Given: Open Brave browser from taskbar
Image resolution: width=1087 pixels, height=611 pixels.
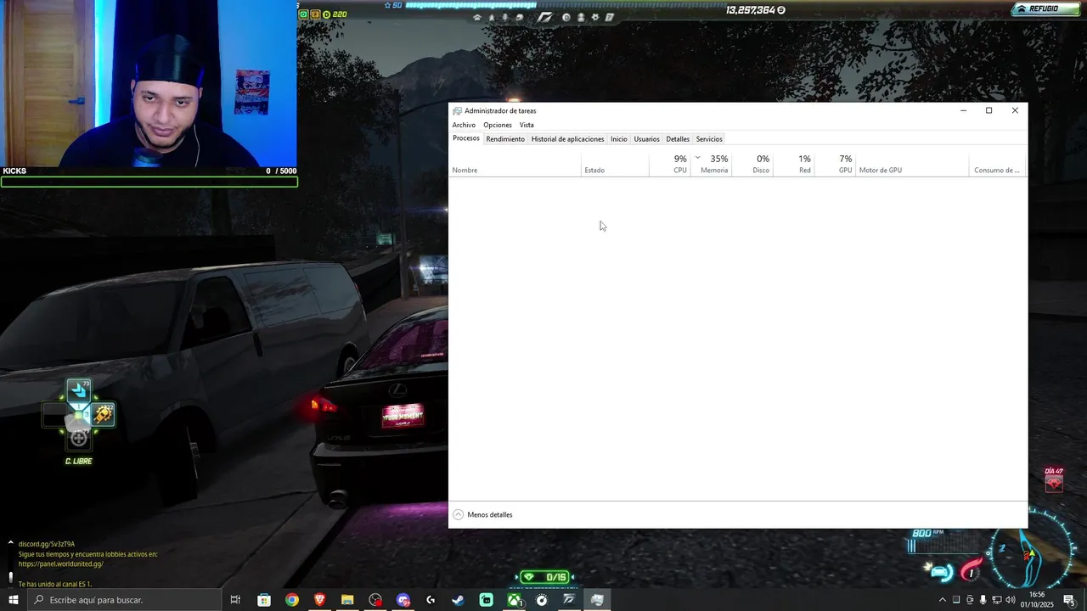Looking at the screenshot, I should [319, 600].
